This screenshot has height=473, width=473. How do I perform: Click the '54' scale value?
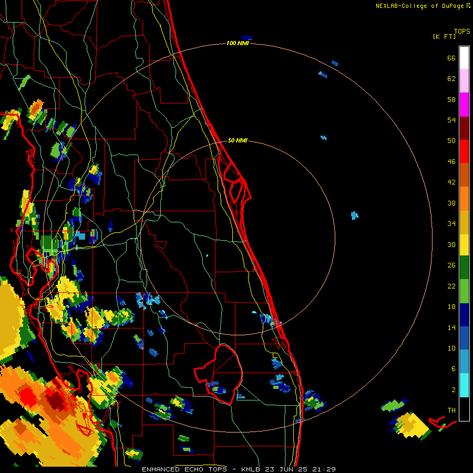(x=451, y=120)
